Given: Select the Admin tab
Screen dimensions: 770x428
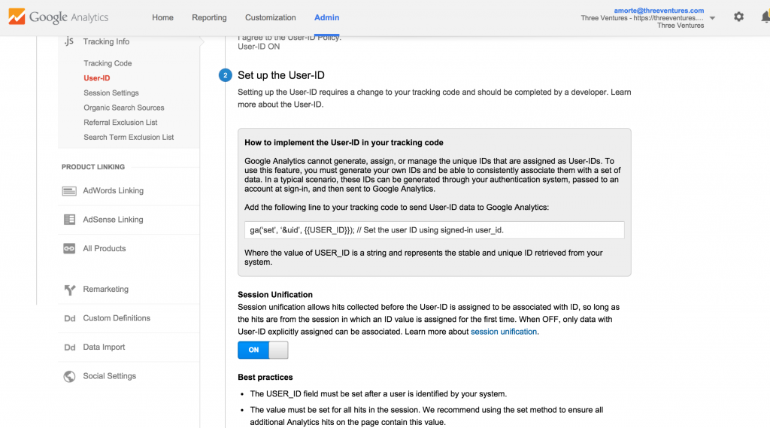Looking at the screenshot, I should click(x=326, y=17).
